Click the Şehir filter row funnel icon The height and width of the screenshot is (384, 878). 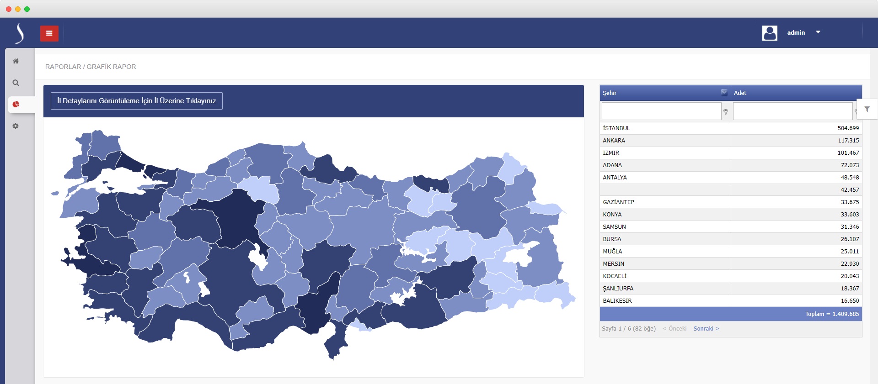(x=726, y=111)
